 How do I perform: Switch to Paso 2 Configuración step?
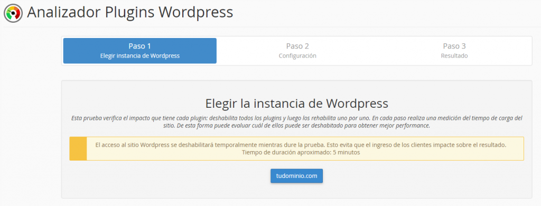click(297, 51)
